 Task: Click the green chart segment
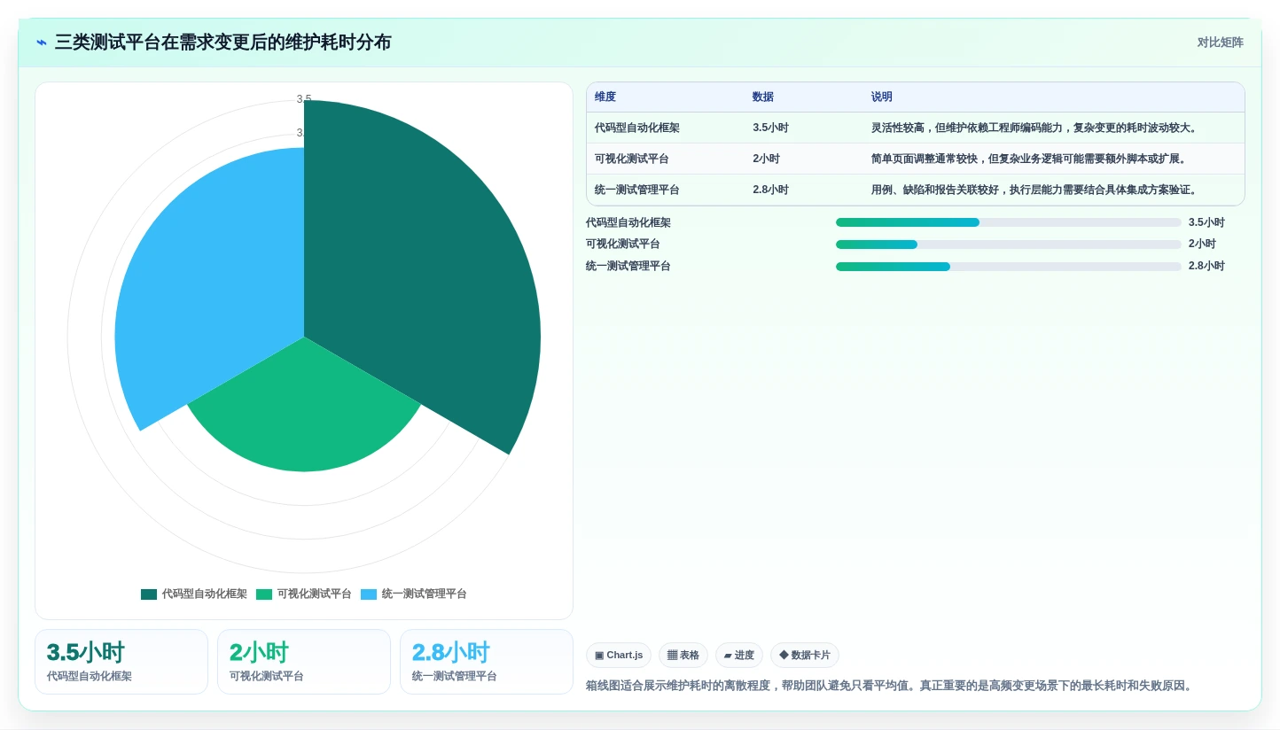tap(304, 416)
